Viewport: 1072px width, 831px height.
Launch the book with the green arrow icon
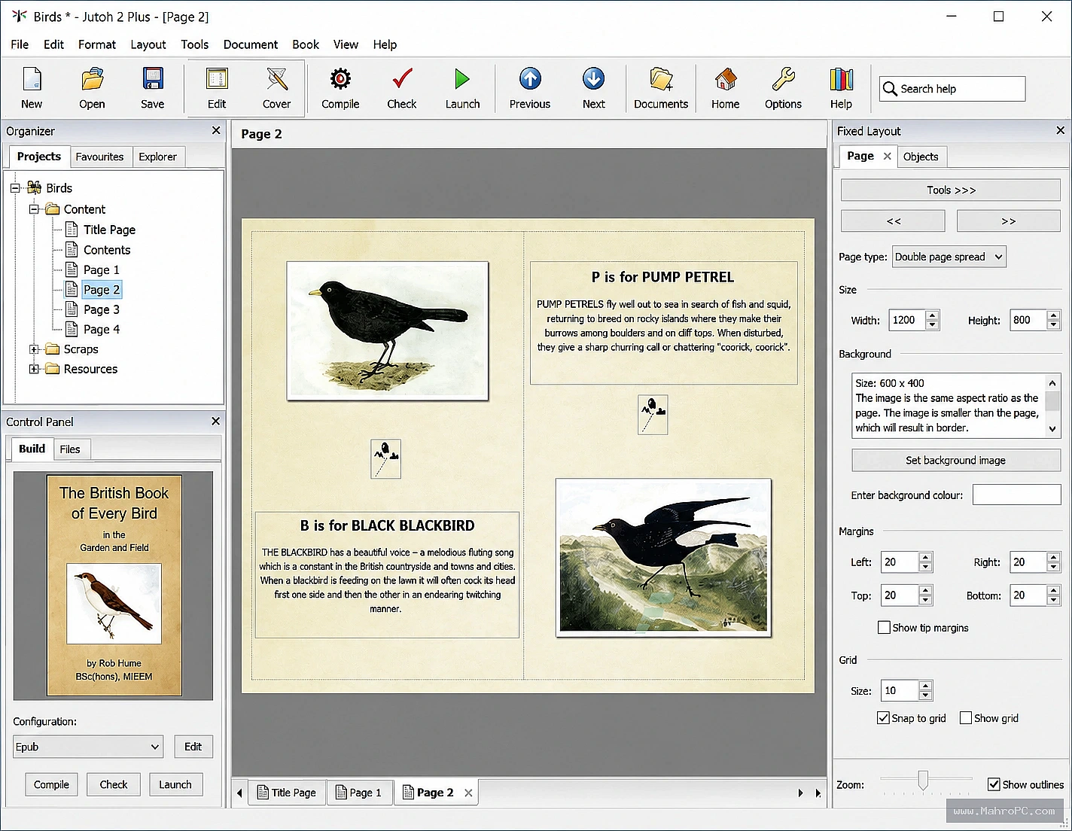tap(462, 79)
